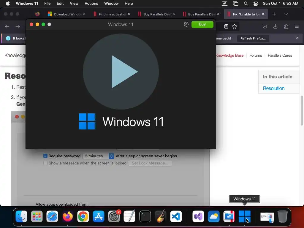Open Firefox extensions icon
Screen dimensions: 304x228
286,26
